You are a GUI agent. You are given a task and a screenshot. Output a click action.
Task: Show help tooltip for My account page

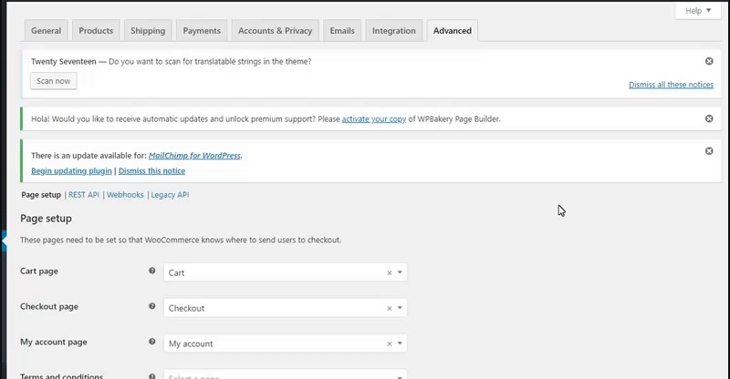pyautogui.click(x=152, y=343)
